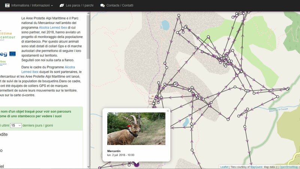Click the Alcotra link in French paragraph
Screen dimensions: 300x169
[72, 67]
